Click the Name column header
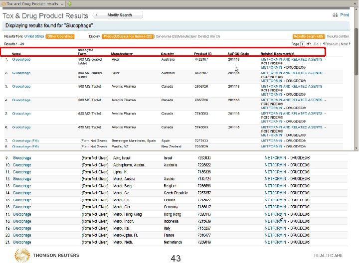This screenshot has height=269, width=359. [16, 54]
